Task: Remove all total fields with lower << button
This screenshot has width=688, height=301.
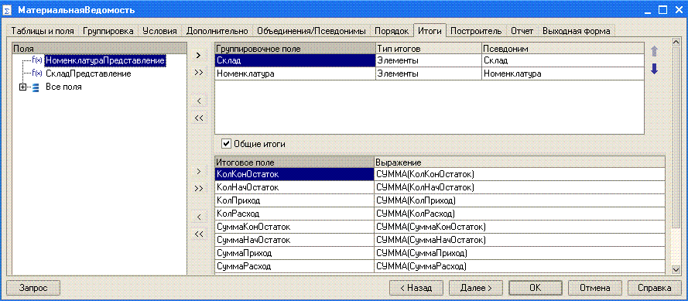Action: point(198,234)
